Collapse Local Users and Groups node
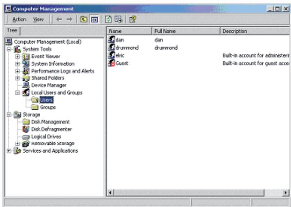The width and height of the screenshot is (291, 207). pyautogui.click(x=17, y=93)
